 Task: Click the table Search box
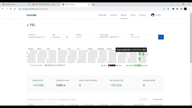(x=145, y=99)
